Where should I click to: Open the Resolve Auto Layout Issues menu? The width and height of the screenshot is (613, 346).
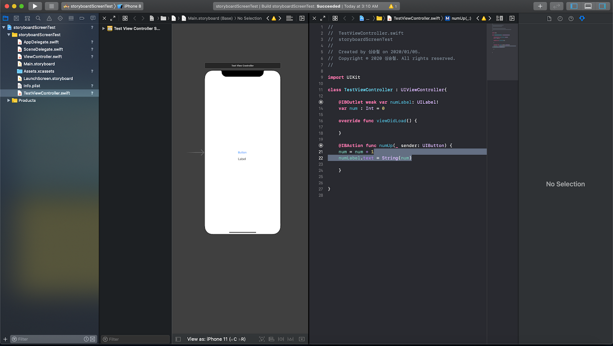[302, 339]
